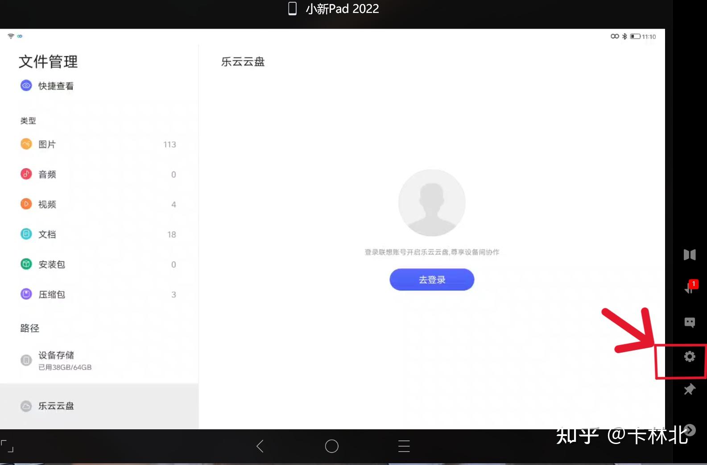Image resolution: width=707 pixels, height=465 pixels.
Task: Select the 图片 category icon
Action: 26,144
